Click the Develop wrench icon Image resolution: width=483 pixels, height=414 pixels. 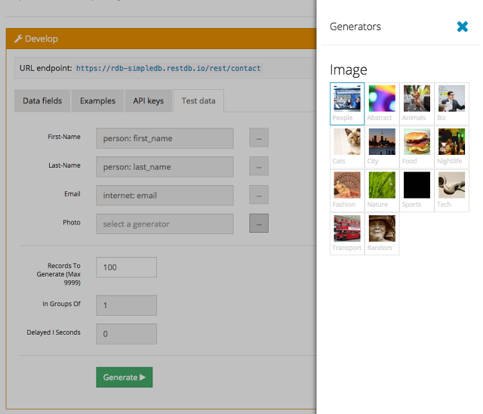[18, 39]
